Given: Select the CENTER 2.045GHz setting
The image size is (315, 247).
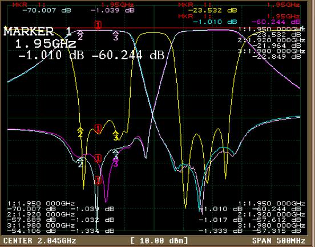Looking at the screenshot, I should [40, 241].
